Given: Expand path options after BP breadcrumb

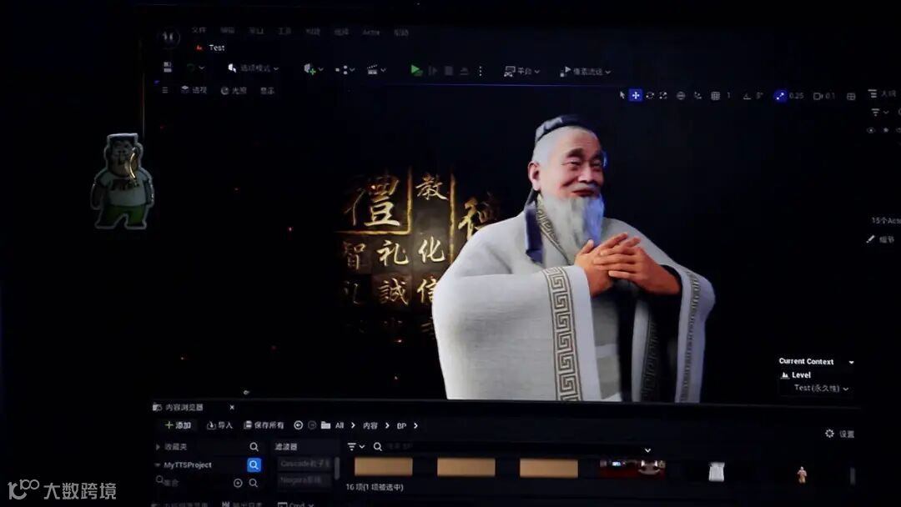Looking at the screenshot, I should point(415,425).
